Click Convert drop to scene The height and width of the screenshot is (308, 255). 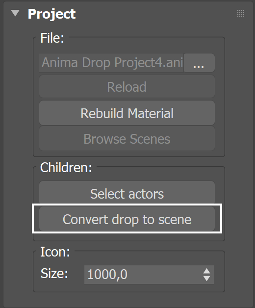click(x=127, y=219)
